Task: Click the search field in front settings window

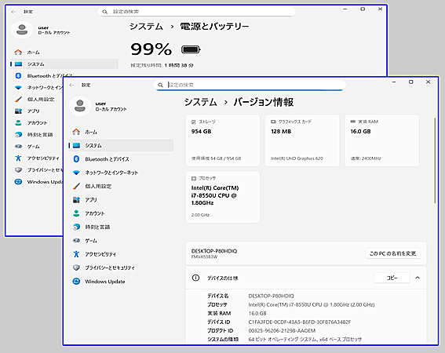Action: coord(250,85)
